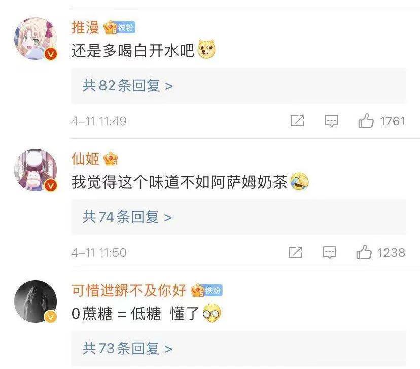Expand 共82条回复 replies
Screen dimensions: 420x369
(x=128, y=85)
